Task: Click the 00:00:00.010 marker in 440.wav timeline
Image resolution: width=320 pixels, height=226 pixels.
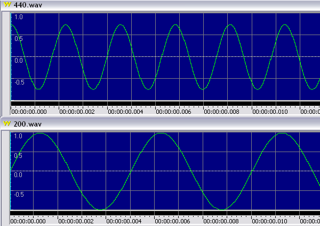Action: [x=270, y=112]
